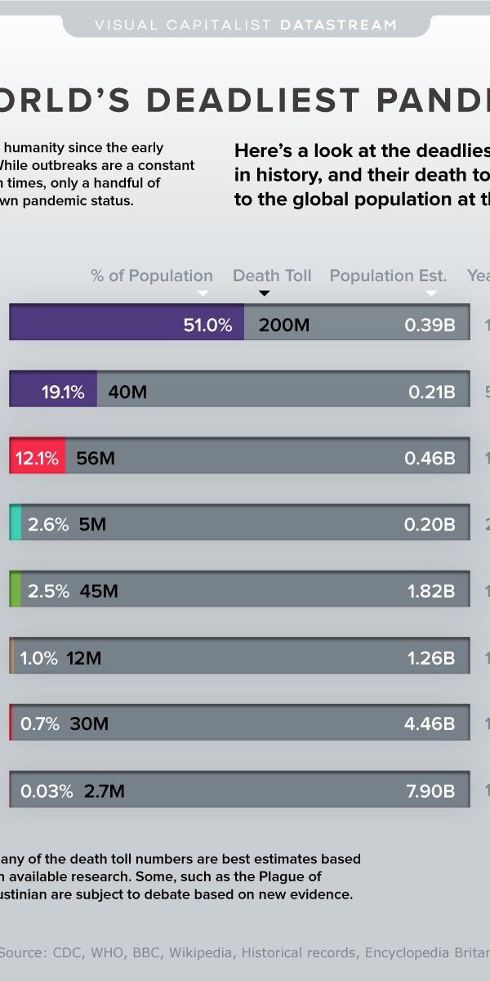This screenshot has height=981, width=490.
Task: Click the 7.90B population estimate
Action: tap(430, 791)
